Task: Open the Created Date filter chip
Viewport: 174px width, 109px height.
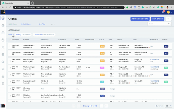Action: click(x=44, y=35)
